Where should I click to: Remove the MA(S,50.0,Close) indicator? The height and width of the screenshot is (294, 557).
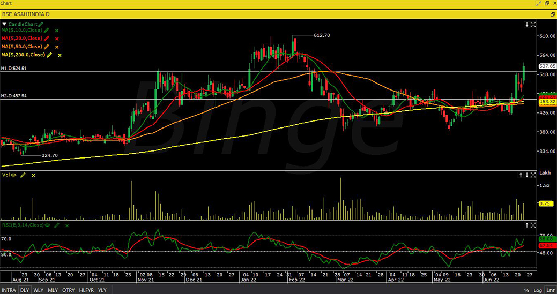pos(57,47)
